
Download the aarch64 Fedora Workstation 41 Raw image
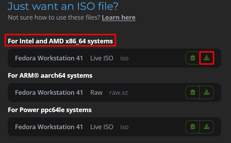pyautogui.click(x=207, y=92)
